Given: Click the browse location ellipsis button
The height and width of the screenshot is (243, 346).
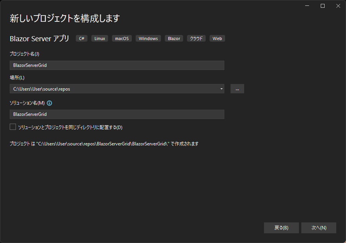Looking at the screenshot, I should [237, 89].
